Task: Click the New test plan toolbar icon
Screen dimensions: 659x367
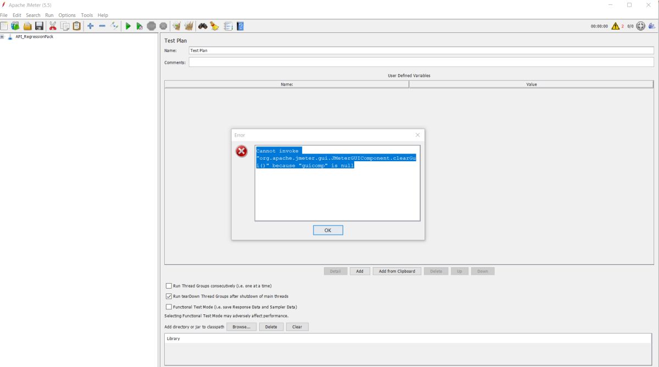Action: pos(4,26)
